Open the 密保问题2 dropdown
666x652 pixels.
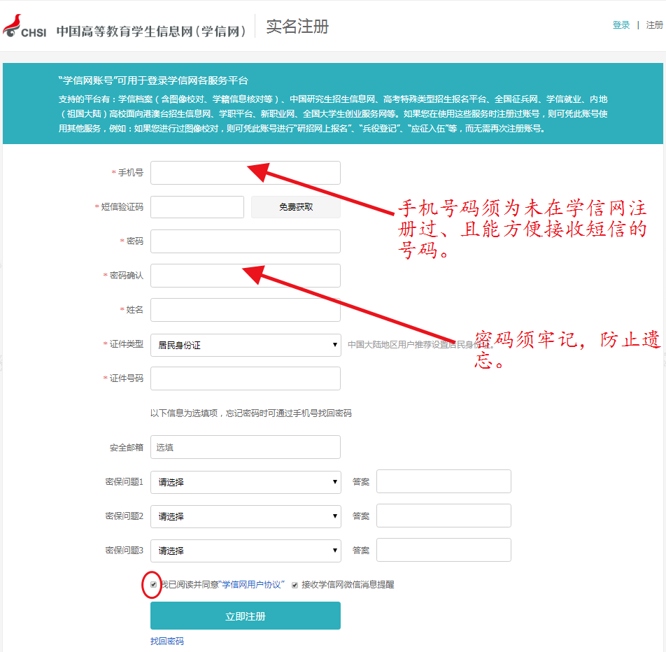pyautogui.click(x=245, y=516)
